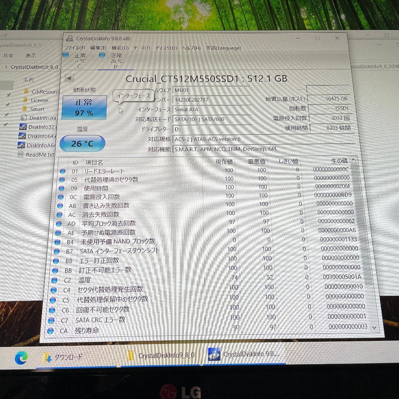
Task: Click the status dot for row C4 セクタ代替処理発生回数
Action: 54,290
